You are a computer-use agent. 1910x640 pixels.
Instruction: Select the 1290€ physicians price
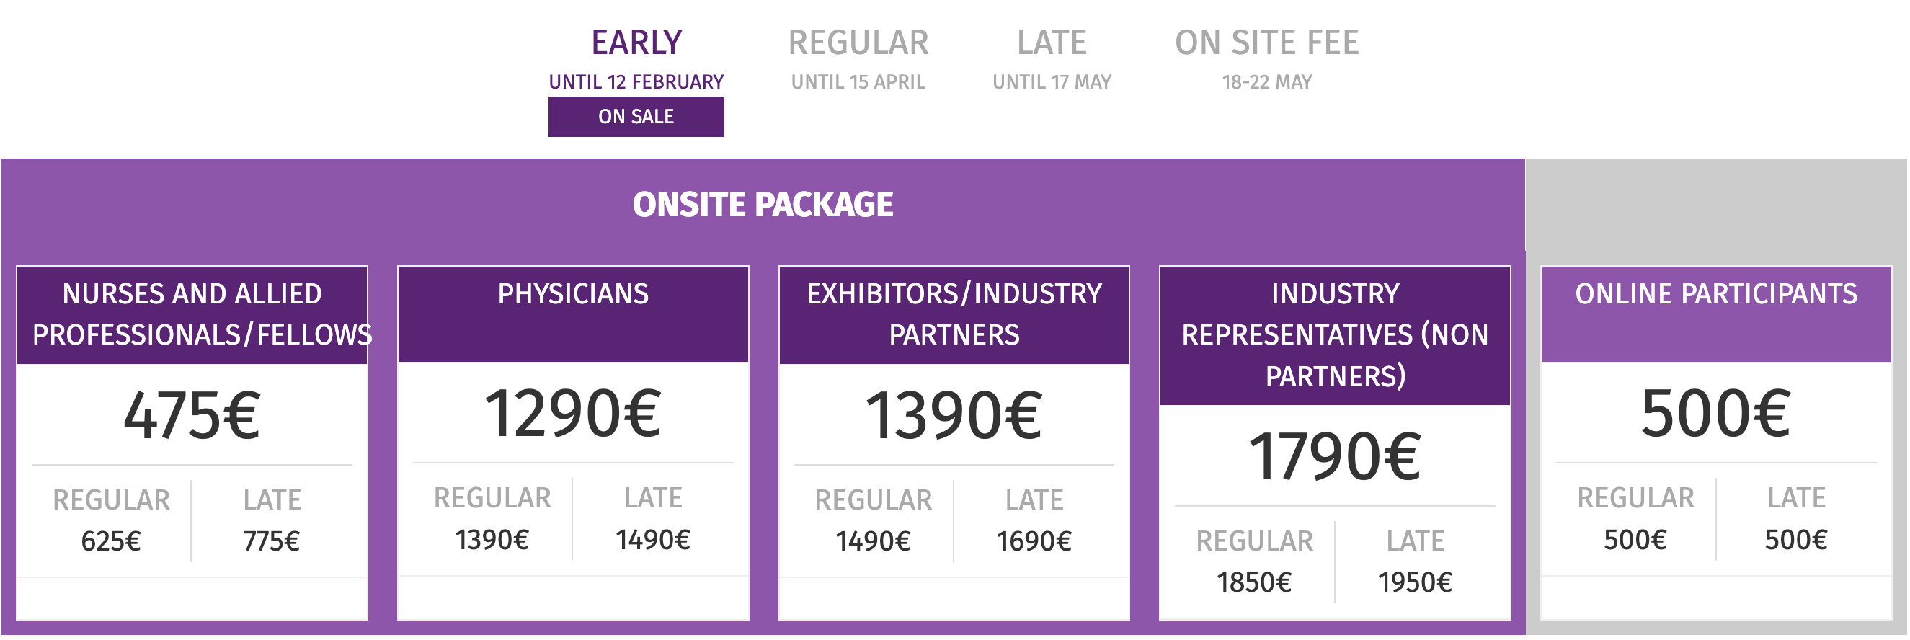point(572,414)
